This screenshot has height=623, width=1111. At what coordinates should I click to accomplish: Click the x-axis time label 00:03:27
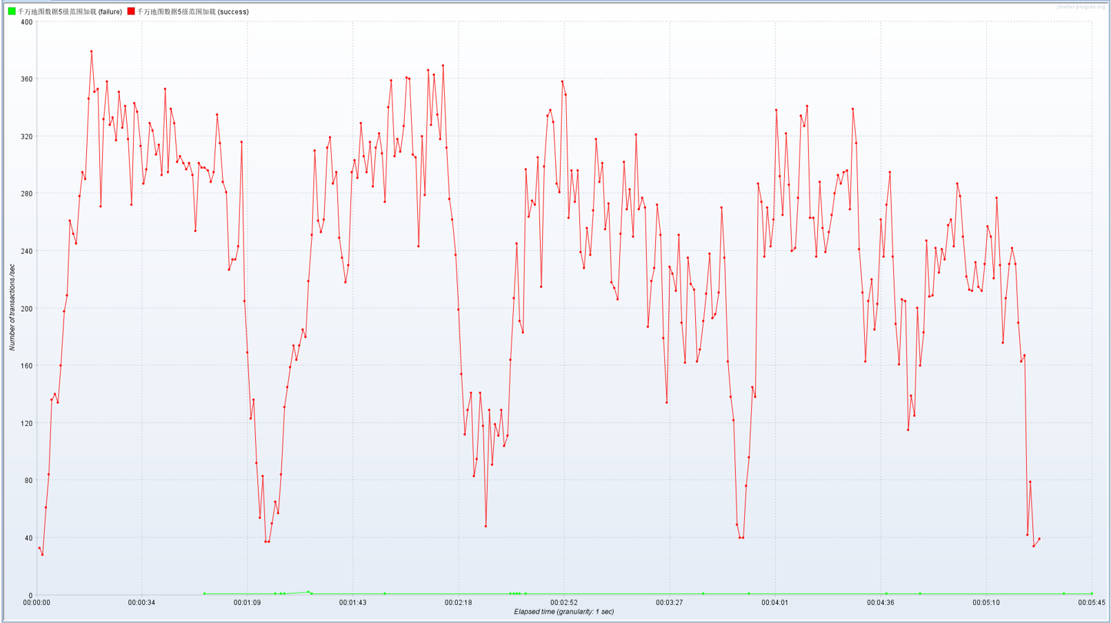[x=669, y=603]
